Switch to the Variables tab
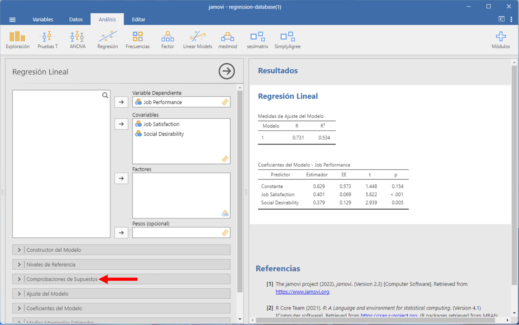 [x=43, y=20]
